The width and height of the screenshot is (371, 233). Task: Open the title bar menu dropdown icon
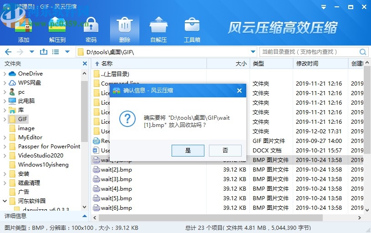click(324, 7)
